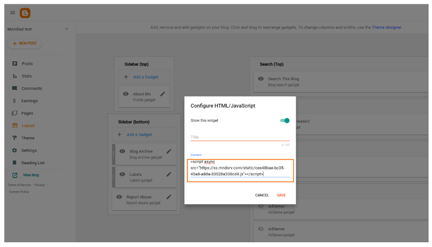Toggle the Show this widget switch
The height and width of the screenshot is (247, 432).
pos(285,120)
